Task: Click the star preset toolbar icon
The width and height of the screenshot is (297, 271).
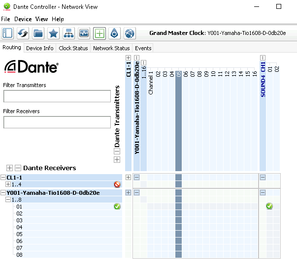Action: pos(53,33)
